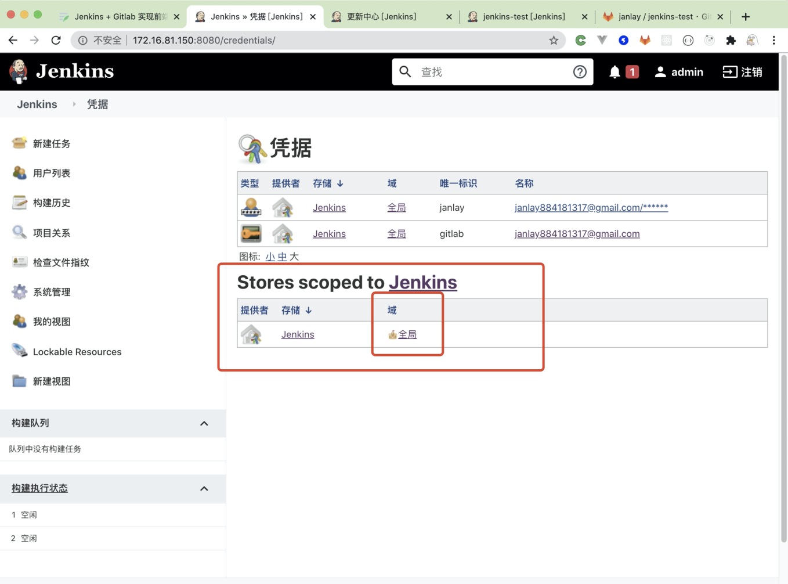The image size is (788, 584).
Task: Click the provider icon in the gitlab row
Action: coord(283,233)
